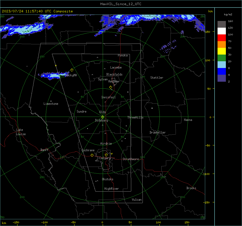Image resolution: width=242 pixels, height=226 pixels.
Task: Click the blue 4-8 legend swatch
Action: pyautogui.click(x=222, y=71)
